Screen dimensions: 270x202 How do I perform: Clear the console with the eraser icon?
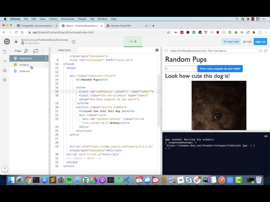tap(266, 136)
